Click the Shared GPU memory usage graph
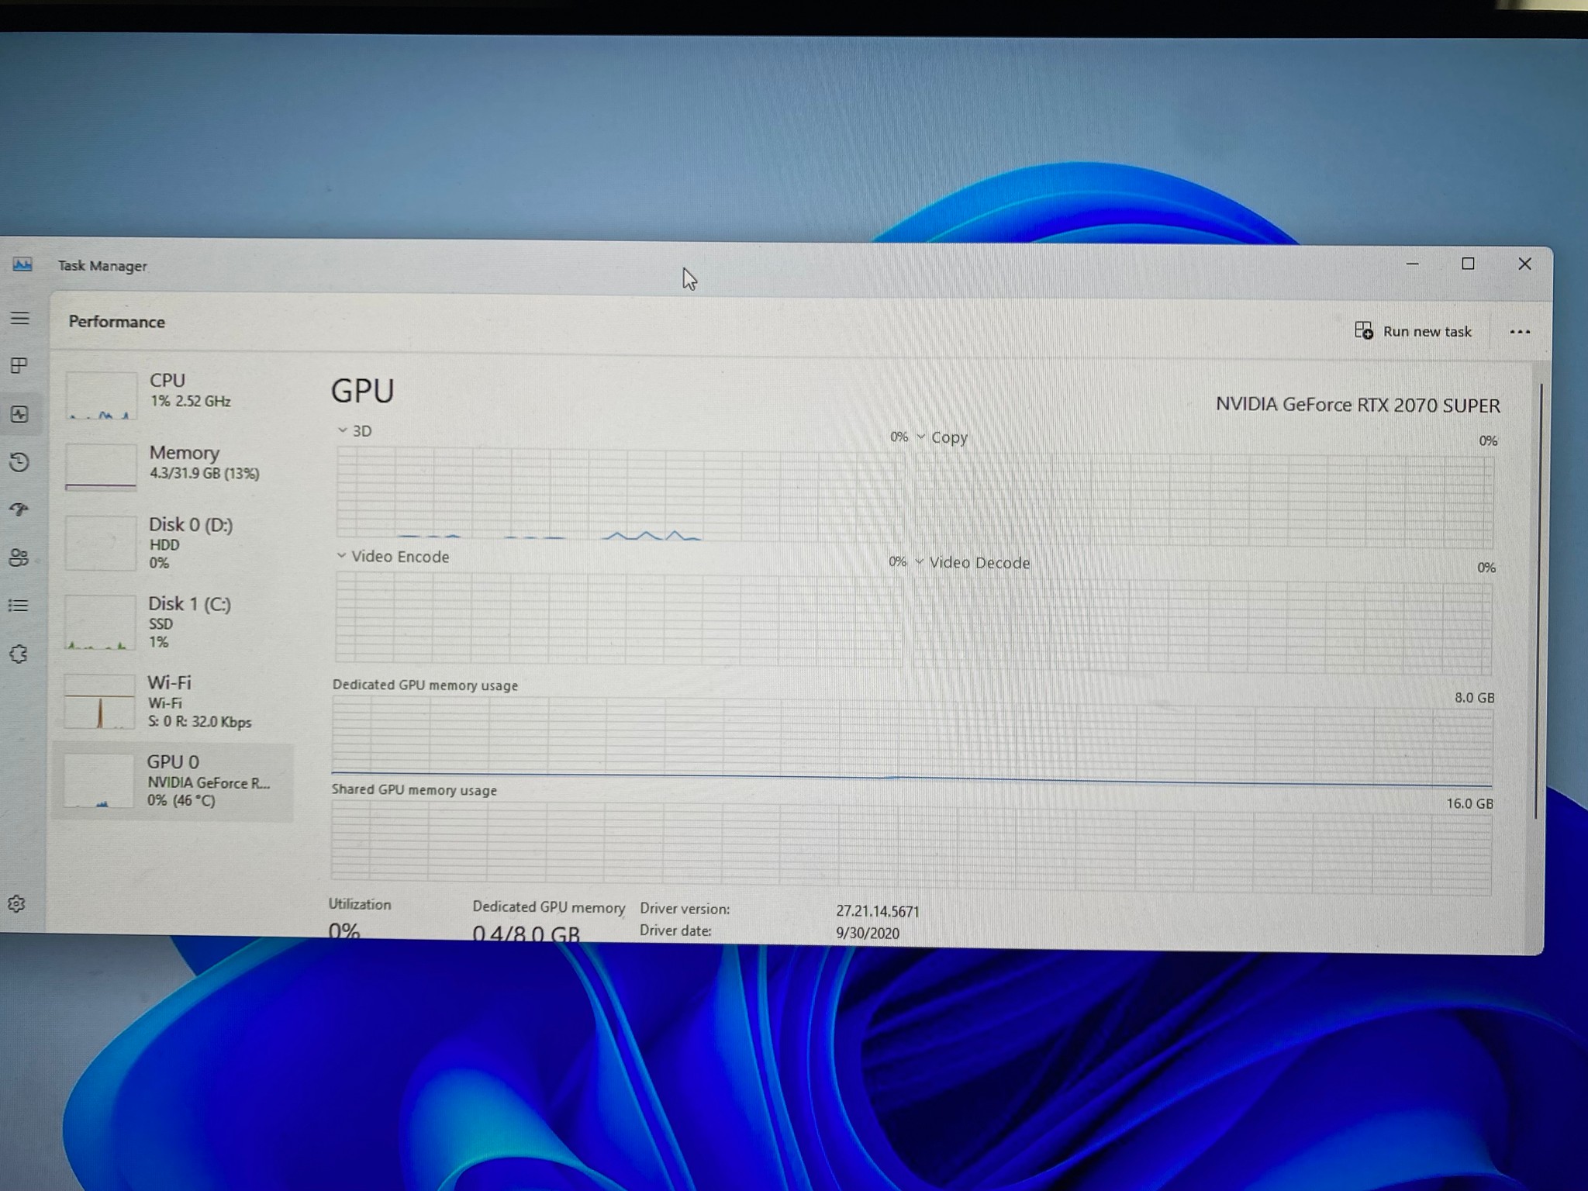This screenshot has height=1191, width=1588. click(x=911, y=847)
